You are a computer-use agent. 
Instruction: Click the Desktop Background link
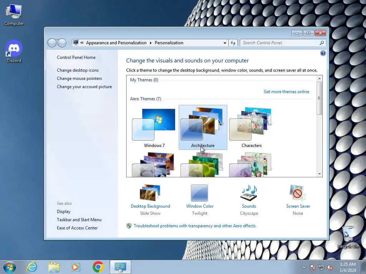[150, 206]
